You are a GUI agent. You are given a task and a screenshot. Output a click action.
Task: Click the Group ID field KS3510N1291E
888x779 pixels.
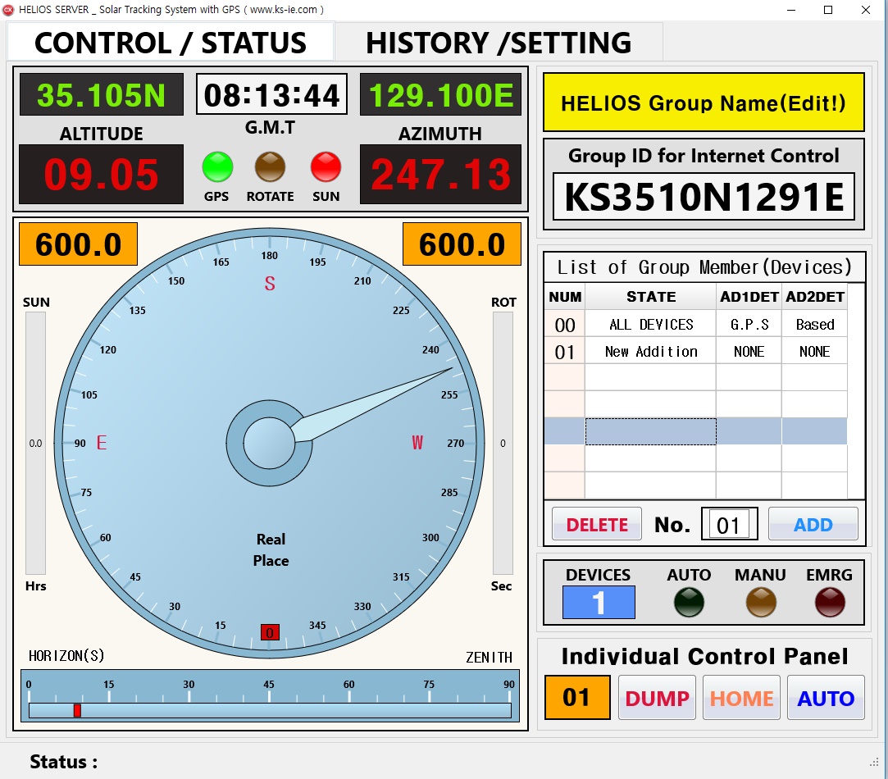(704, 197)
